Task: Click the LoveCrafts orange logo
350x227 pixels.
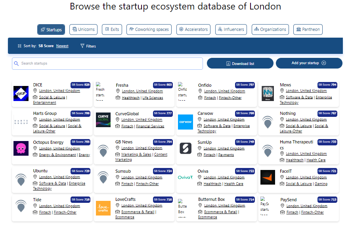Action: click(103, 208)
